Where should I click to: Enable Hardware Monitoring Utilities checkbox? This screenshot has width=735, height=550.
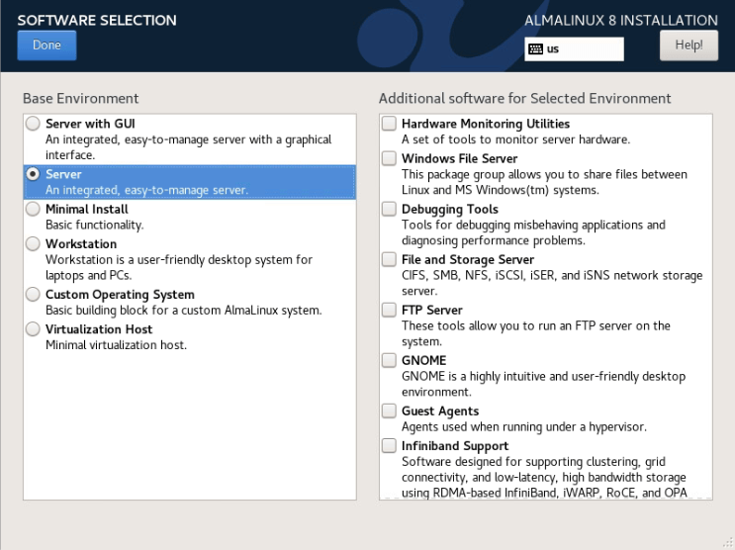point(389,124)
